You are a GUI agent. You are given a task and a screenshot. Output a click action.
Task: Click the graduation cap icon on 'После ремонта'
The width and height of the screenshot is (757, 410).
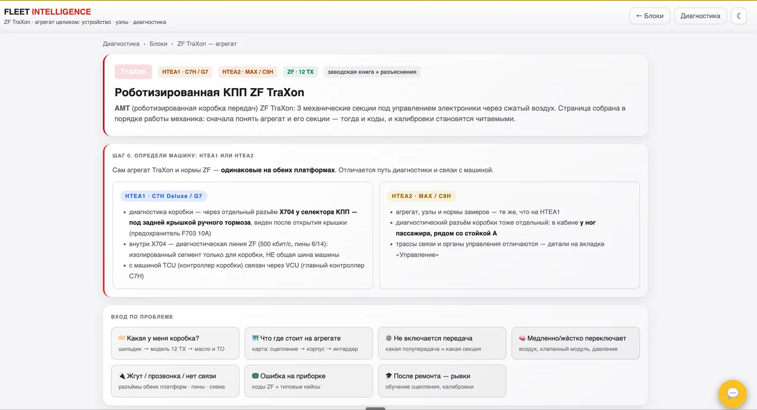click(x=389, y=376)
